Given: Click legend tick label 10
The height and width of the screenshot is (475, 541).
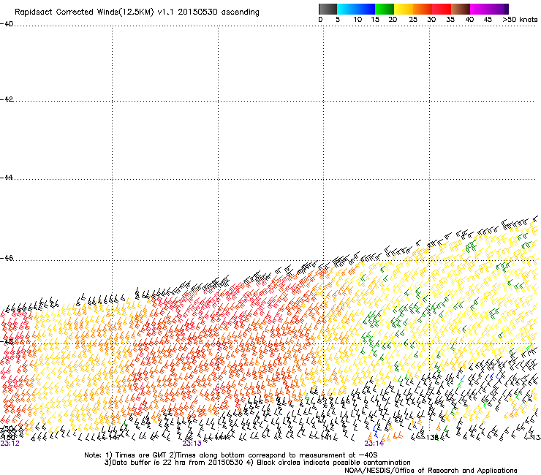Looking at the screenshot, I should pyautogui.click(x=357, y=20).
